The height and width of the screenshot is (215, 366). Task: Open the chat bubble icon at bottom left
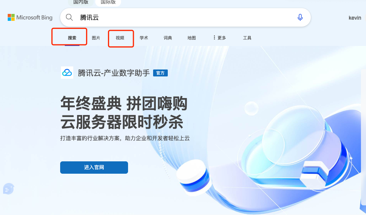point(8,189)
